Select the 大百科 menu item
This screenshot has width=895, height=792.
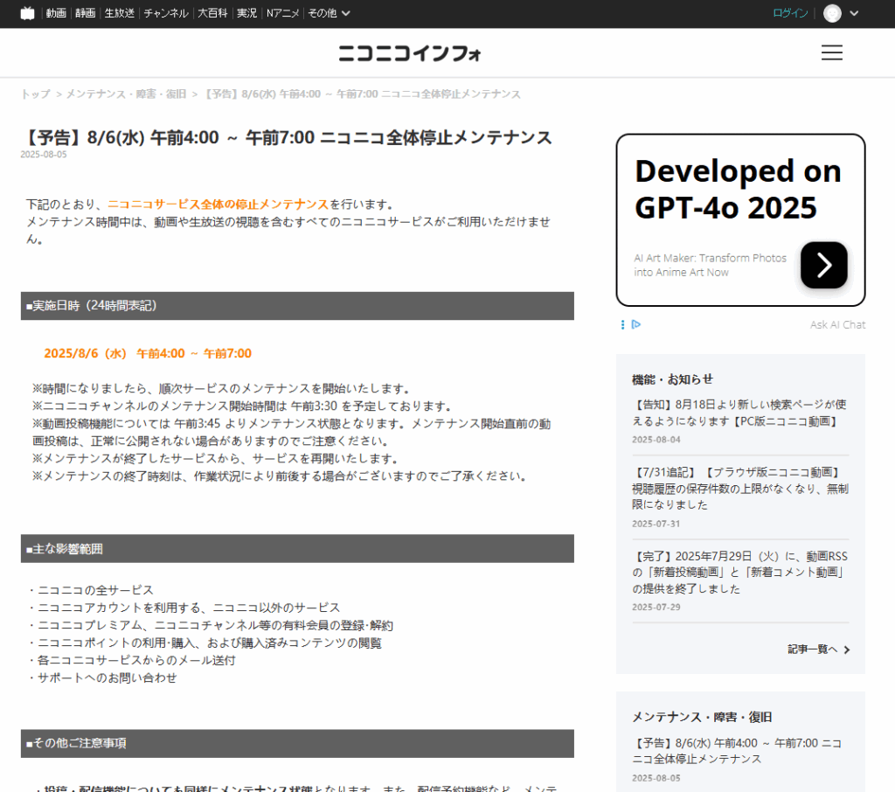point(212,13)
